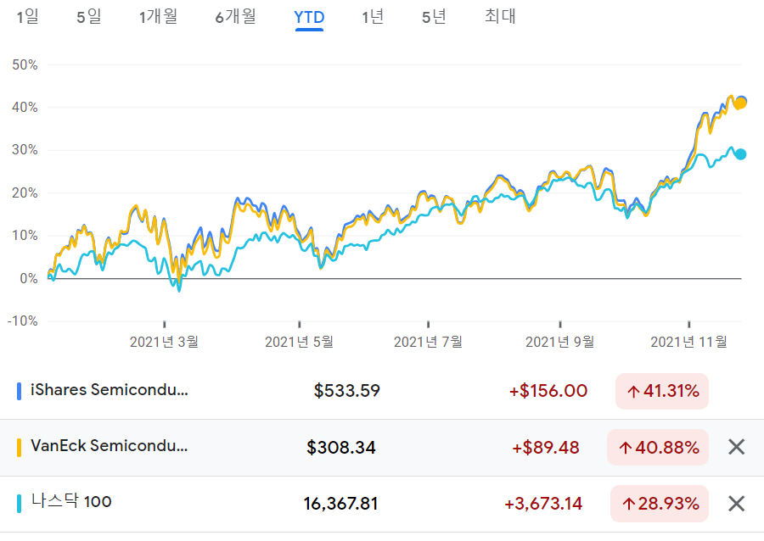Click the 40.88% gain badge
The height and width of the screenshot is (541, 764).
(x=658, y=447)
